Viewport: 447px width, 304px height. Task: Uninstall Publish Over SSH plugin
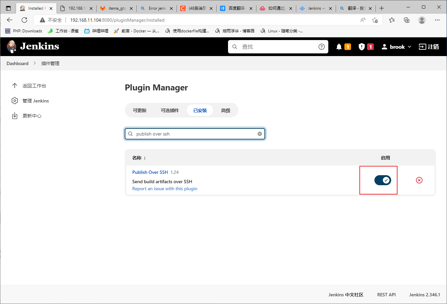pos(419,180)
